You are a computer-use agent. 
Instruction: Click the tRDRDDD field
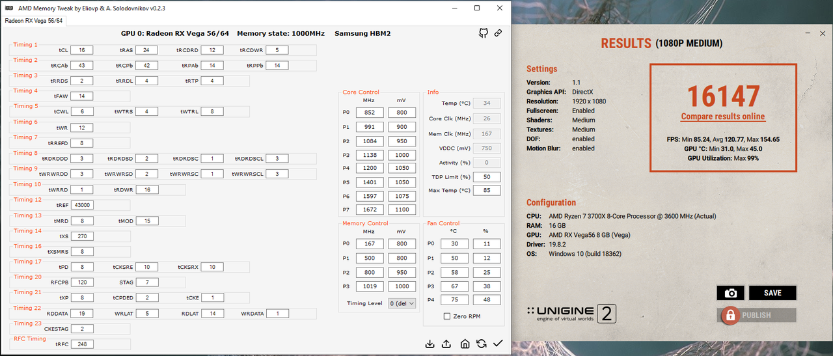coord(82,159)
